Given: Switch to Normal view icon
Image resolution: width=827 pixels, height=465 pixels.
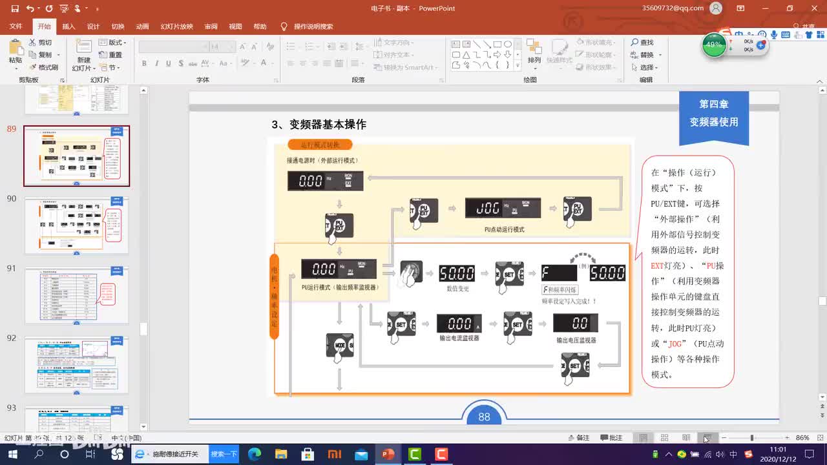Looking at the screenshot, I should pyautogui.click(x=643, y=438).
